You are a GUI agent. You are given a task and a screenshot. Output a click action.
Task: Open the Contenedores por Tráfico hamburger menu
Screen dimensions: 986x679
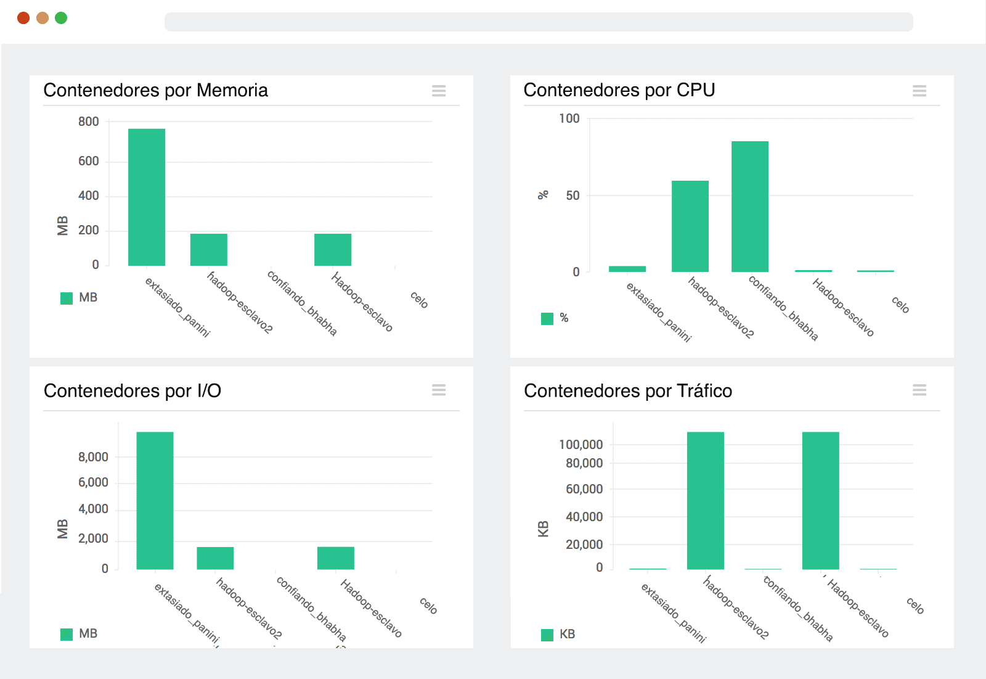[x=919, y=390]
